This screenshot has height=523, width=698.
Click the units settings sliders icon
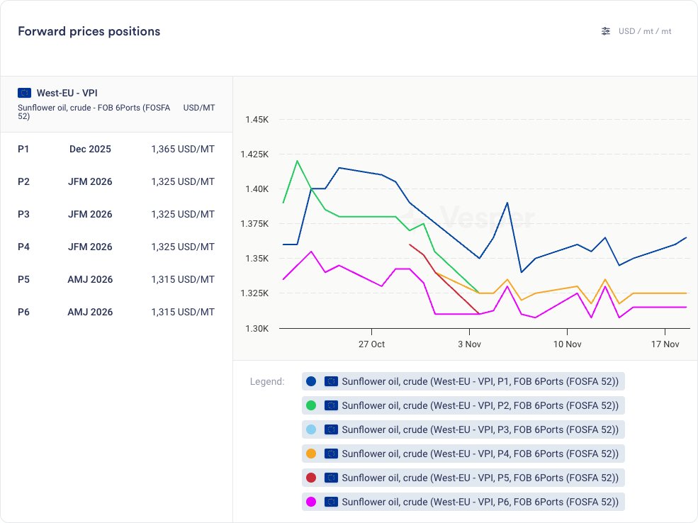click(605, 31)
